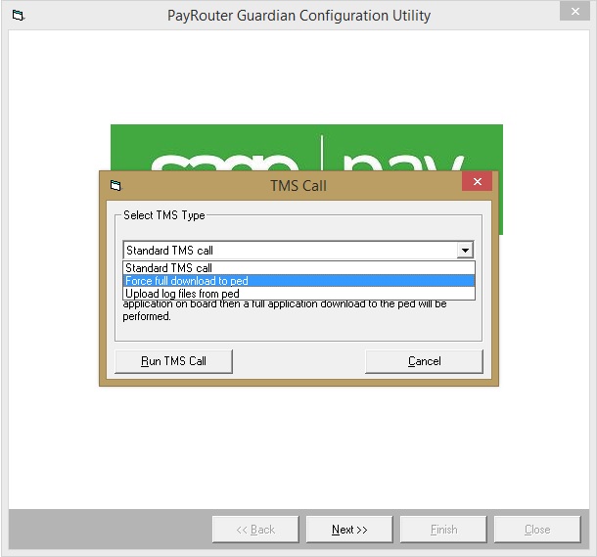Open the TMS type dropdown arrow
The width and height of the screenshot is (597, 557).
point(465,251)
